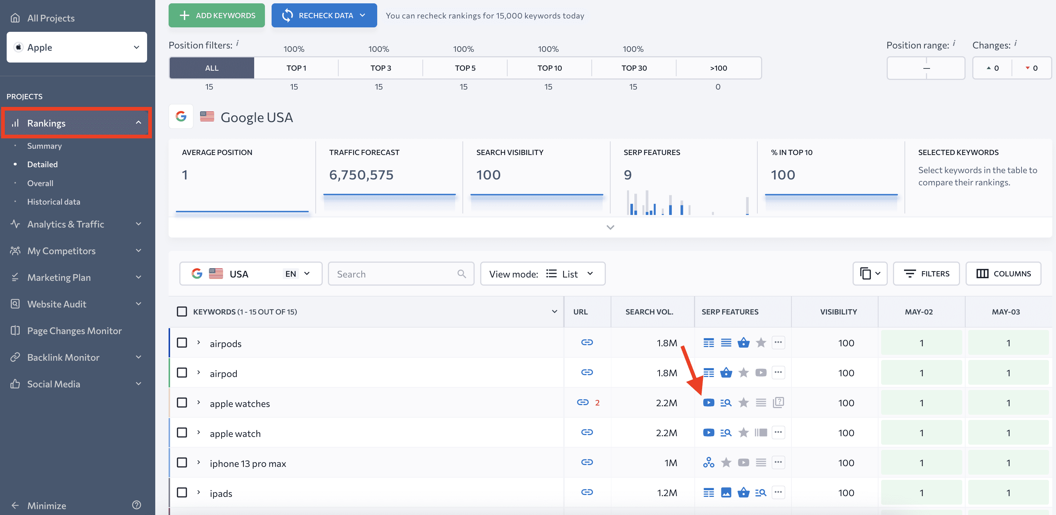Click the Add Keywords button

216,16
